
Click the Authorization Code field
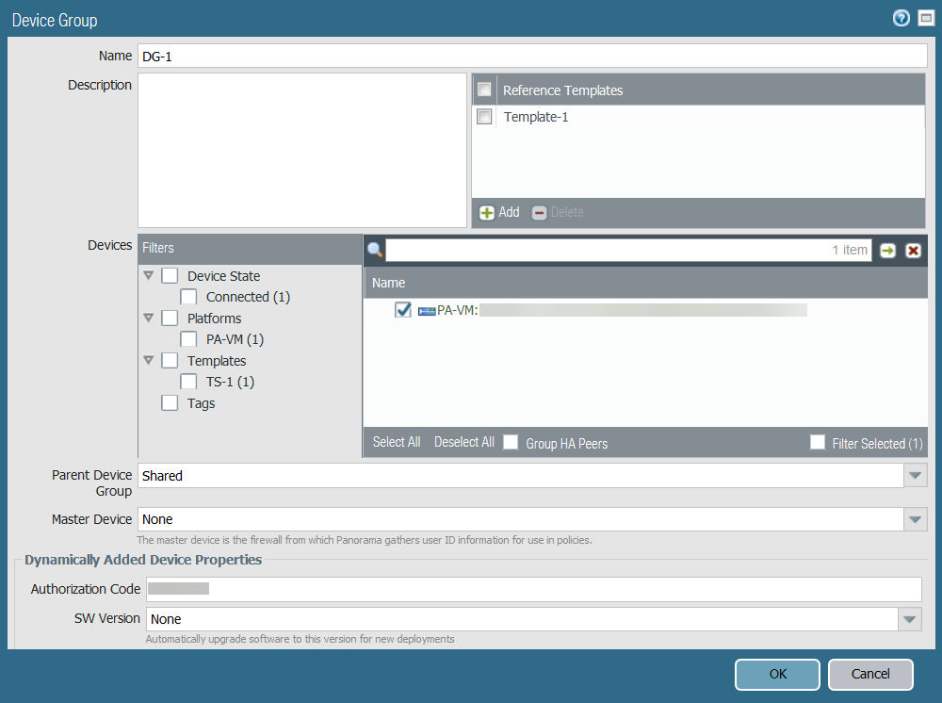coord(534,589)
